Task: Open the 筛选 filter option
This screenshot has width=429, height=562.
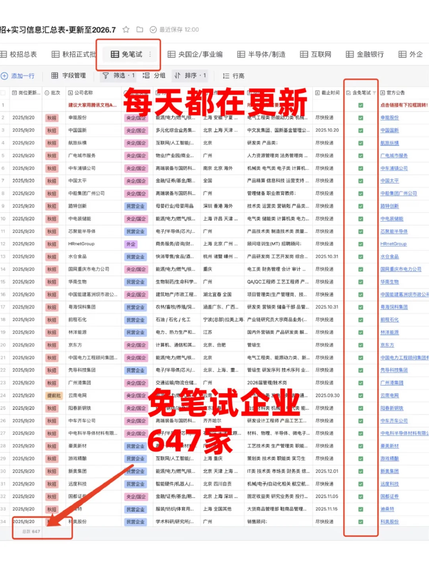Action: (x=119, y=76)
